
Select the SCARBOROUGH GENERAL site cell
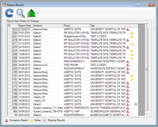tap(107, 111)
